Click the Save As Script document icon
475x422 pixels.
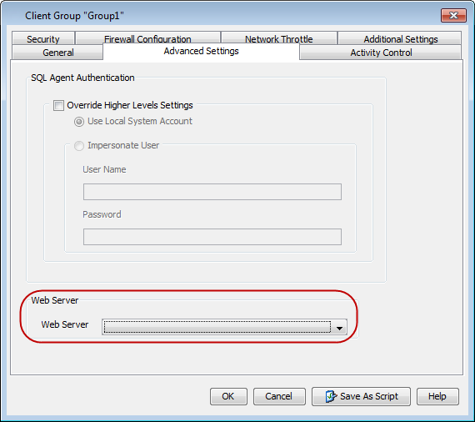click(x=331, y=396)
